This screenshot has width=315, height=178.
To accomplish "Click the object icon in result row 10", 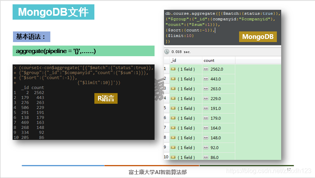I will coord(173,157).
